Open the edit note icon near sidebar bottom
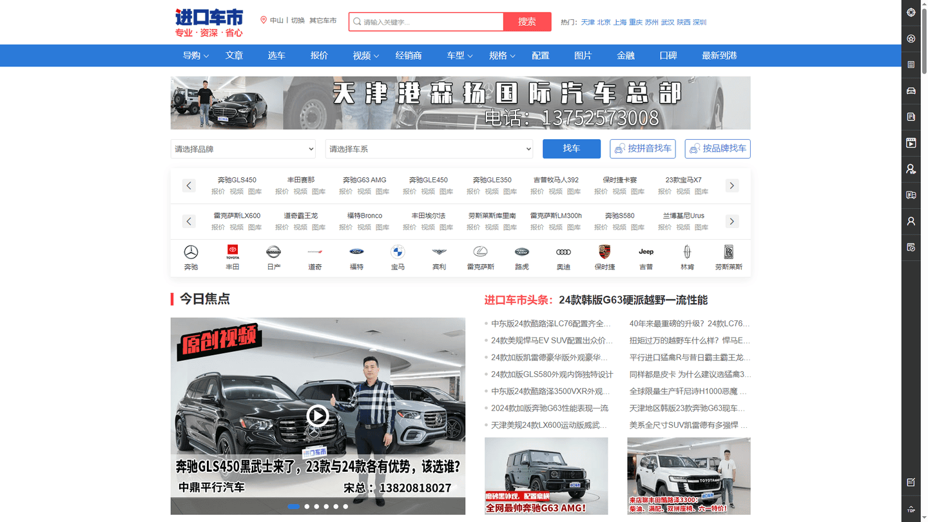The width and height of the screenshot is (928, 522). pyautogui.click(x=911, y=482)
